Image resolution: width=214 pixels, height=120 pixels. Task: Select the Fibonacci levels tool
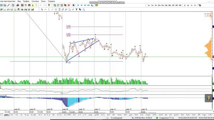(x=60, y=10)
